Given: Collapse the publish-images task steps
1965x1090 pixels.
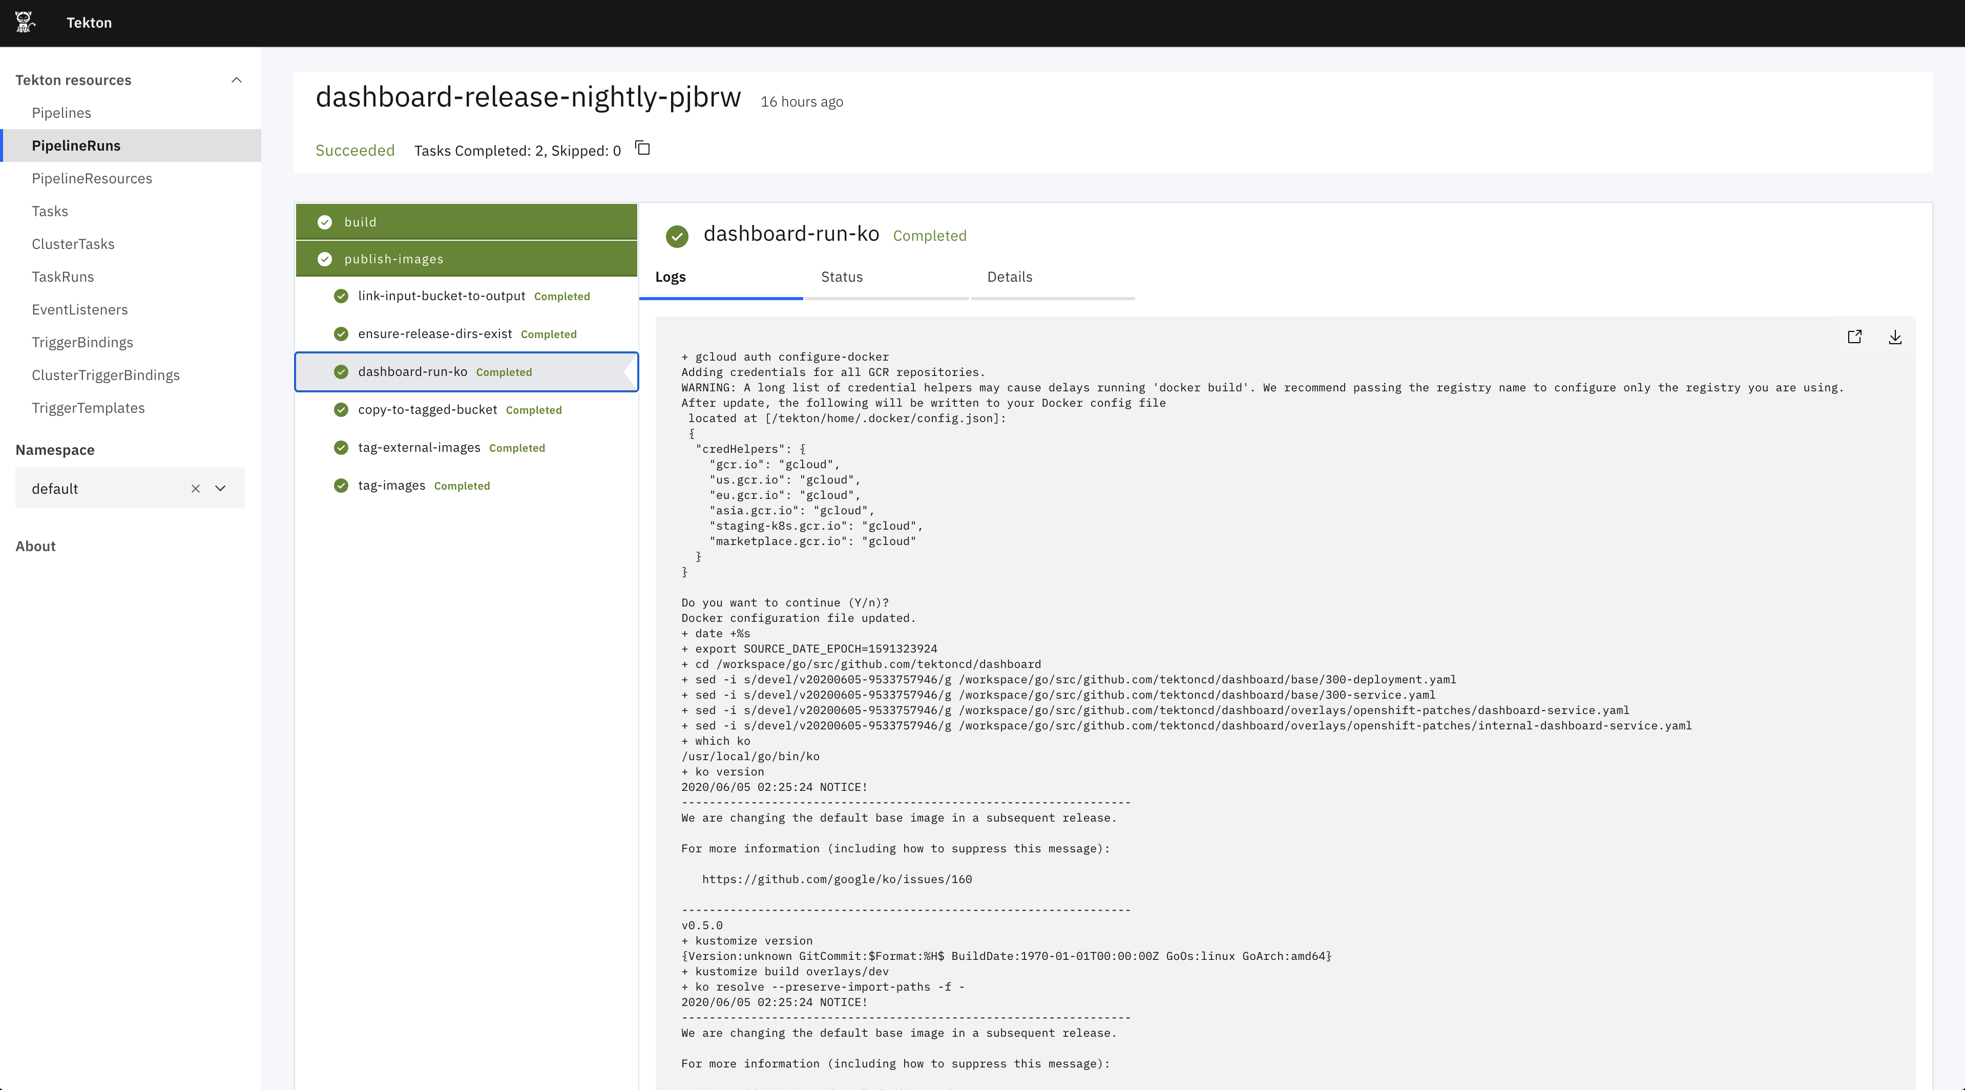Looking at the screenshot, I should pyautogui.click(x=465, y=259).
